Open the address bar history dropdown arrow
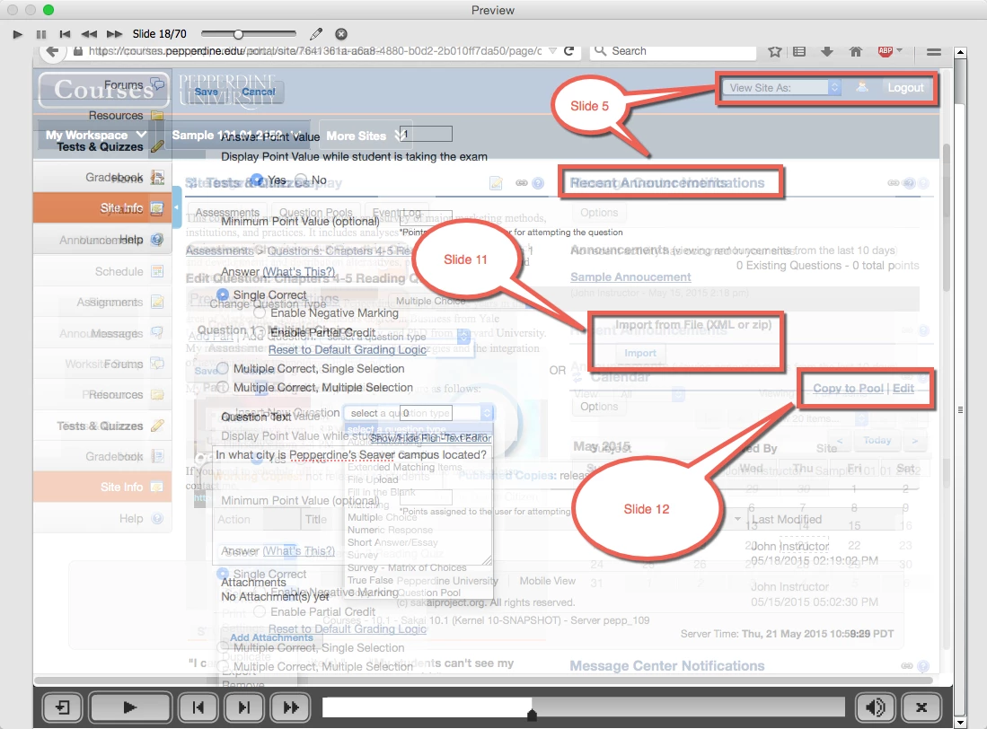The height and width of the screenshot is (729, 987). [x=552, y=51]
